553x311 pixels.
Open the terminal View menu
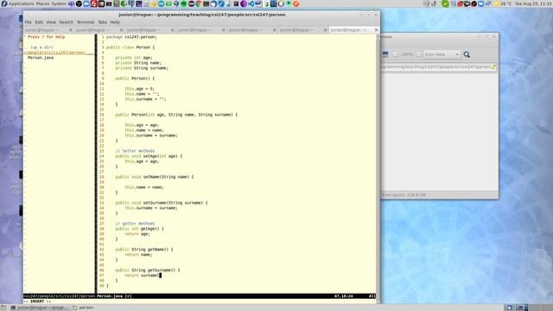pos(51,22)
